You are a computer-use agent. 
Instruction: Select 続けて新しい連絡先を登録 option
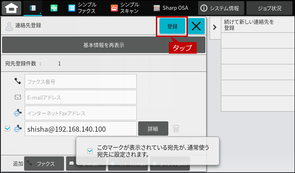point(258,25)
